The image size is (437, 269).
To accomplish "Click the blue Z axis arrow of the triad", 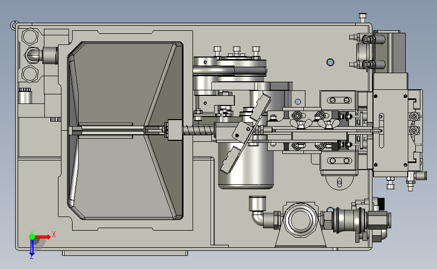I will pos(32,247).
